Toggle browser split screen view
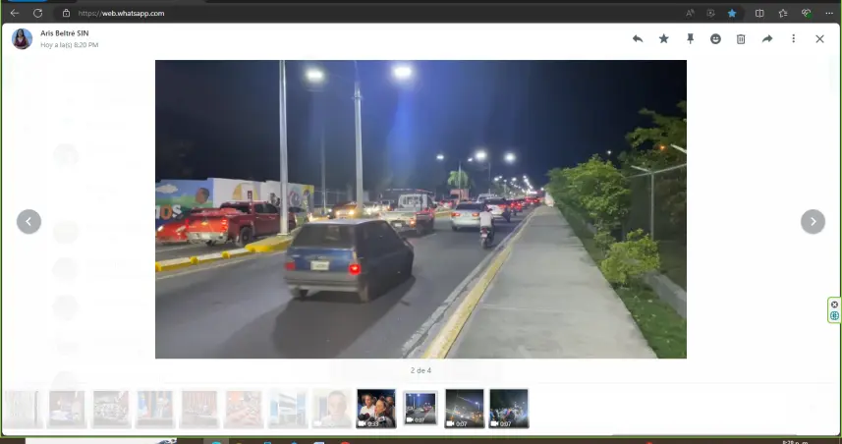The image size is (842, 444). coord(759,13)
